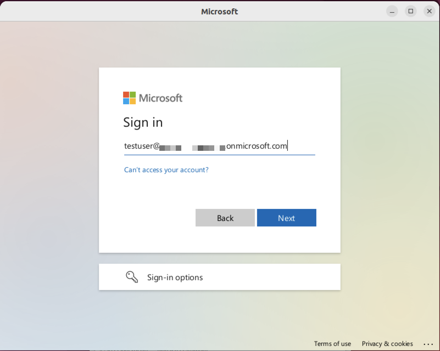
Task: Open the Privacy & cookies link
Action: point(387,344)
